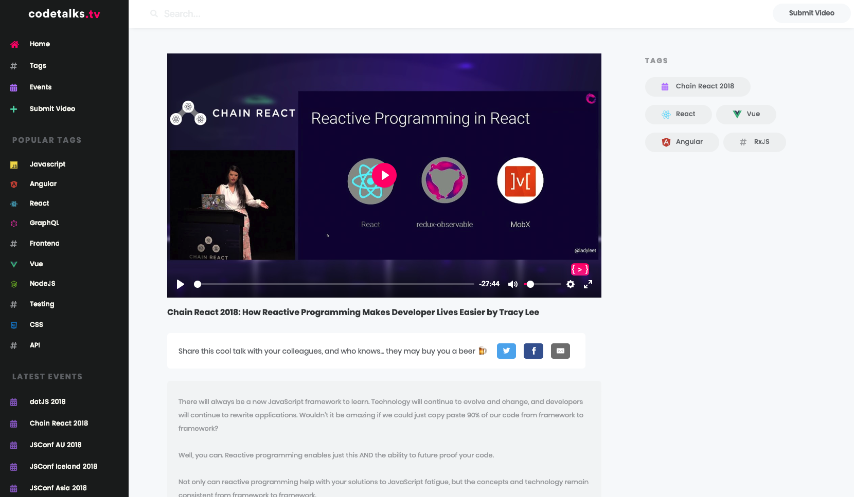Viewport: 854px width, 497px height.
Task: Select the Chain React 2018 tag chip
Action: click(698, 86)
